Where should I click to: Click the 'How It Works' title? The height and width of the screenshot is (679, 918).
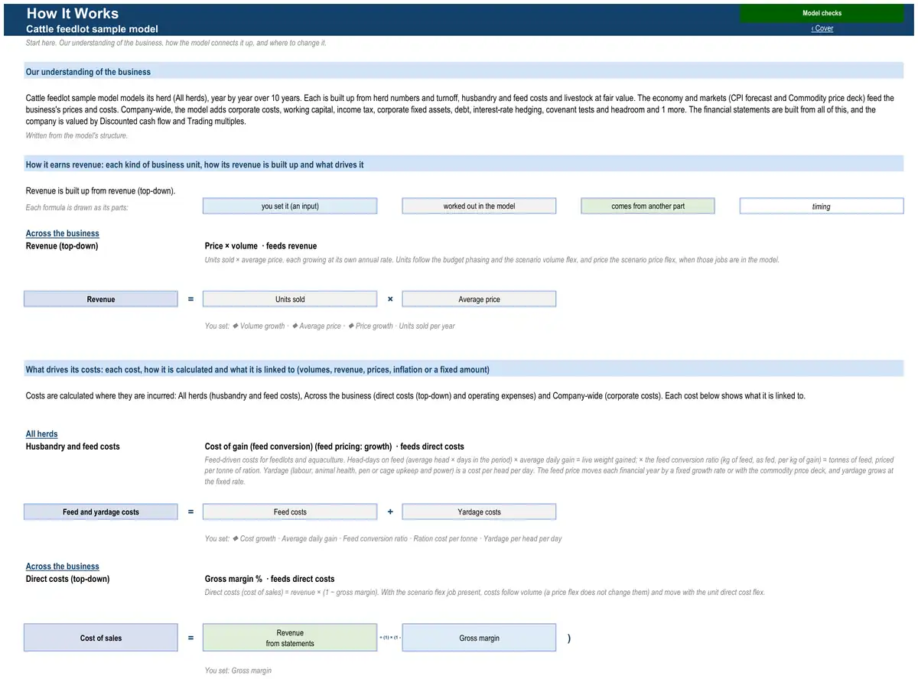(73, 13)
